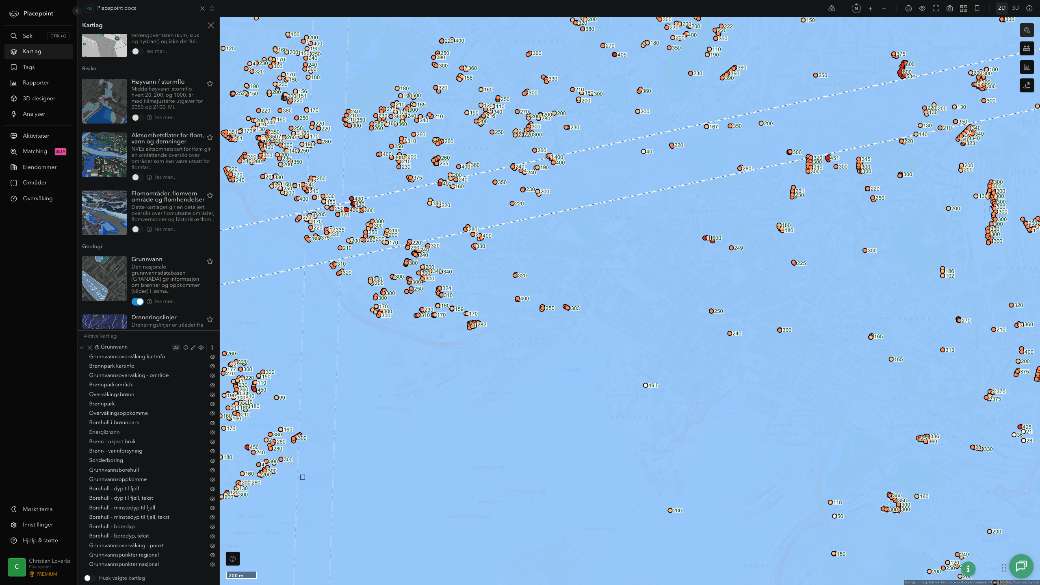Click the eye visibility icon in top toolbar

922,8
